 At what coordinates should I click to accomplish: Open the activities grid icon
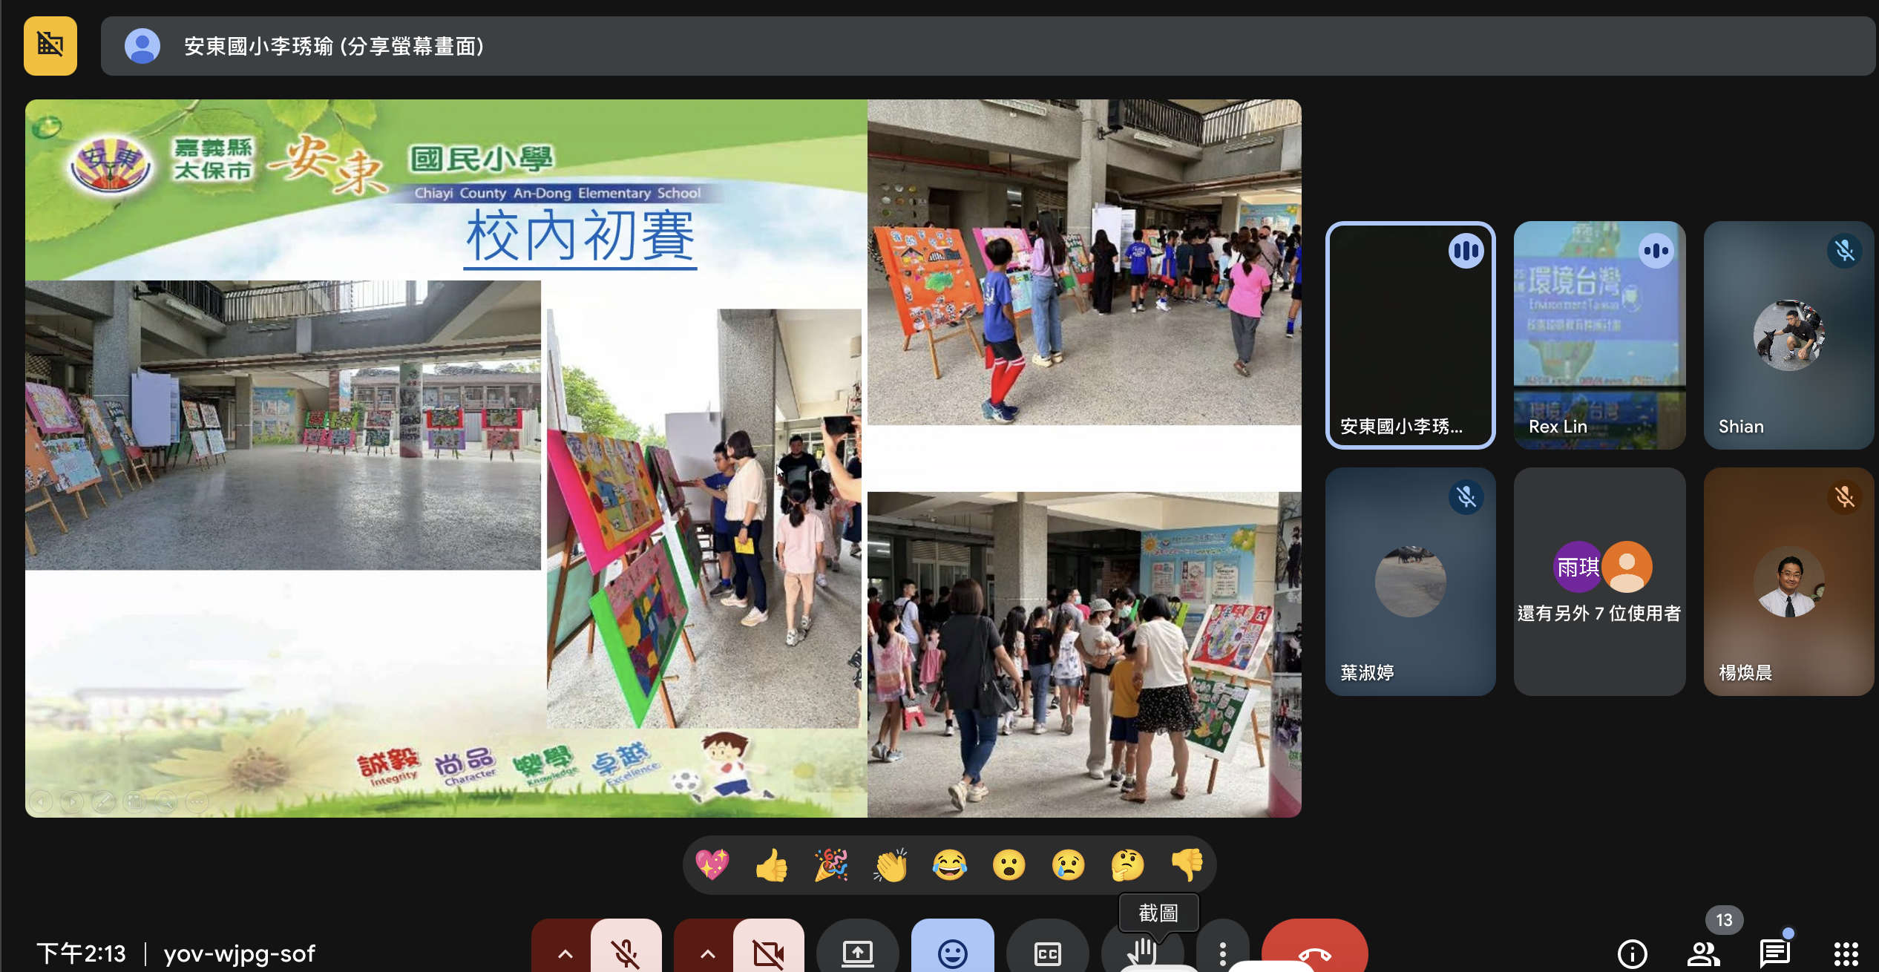point(1846,953)
